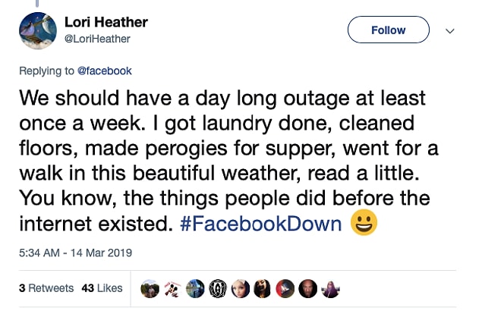View the 3 Retweets list
The width and height of the screenshot is (482, 311).
click(46, 288)
